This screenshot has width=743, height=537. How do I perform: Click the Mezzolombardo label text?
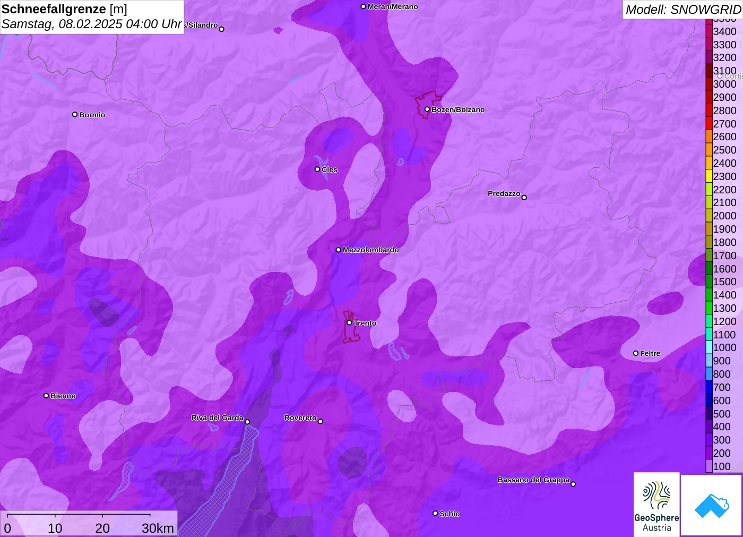(x=370, y=250)
